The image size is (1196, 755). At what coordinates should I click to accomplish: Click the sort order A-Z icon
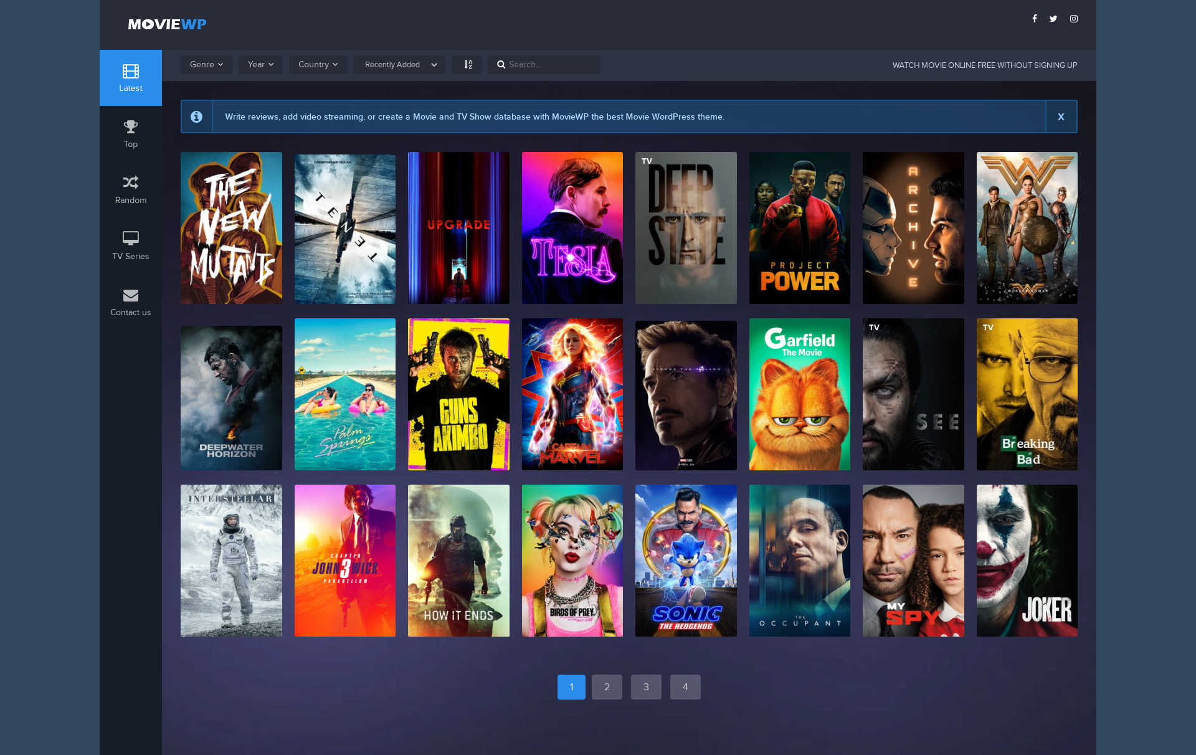[x=468, y=64]
